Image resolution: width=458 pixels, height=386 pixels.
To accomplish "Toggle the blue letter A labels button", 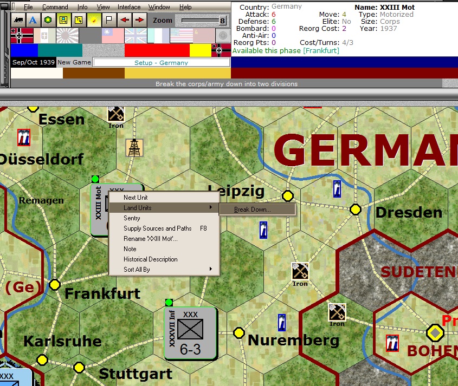I will [33, 20].
